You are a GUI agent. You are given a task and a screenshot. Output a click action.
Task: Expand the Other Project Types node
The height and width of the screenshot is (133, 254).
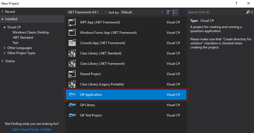point(5,53)
